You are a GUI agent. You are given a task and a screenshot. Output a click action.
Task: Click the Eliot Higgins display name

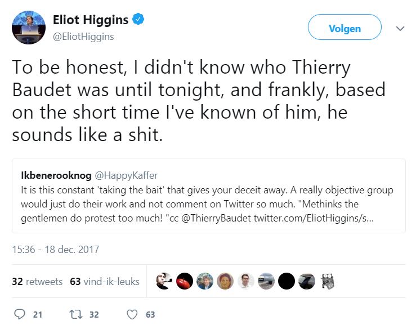(91, 20)
